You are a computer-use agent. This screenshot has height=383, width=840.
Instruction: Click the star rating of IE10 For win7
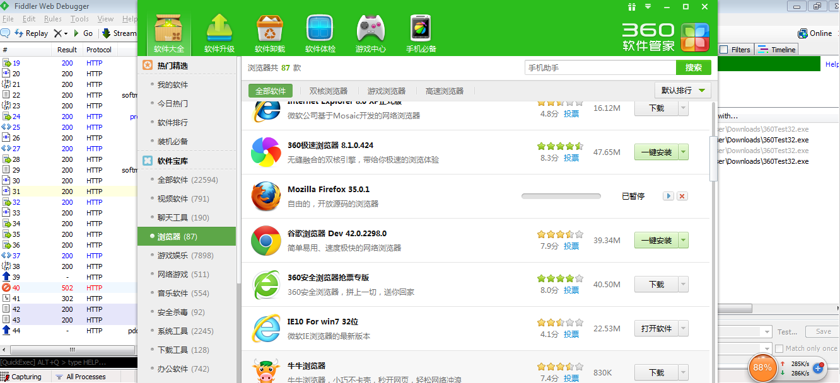coord(560,322)
